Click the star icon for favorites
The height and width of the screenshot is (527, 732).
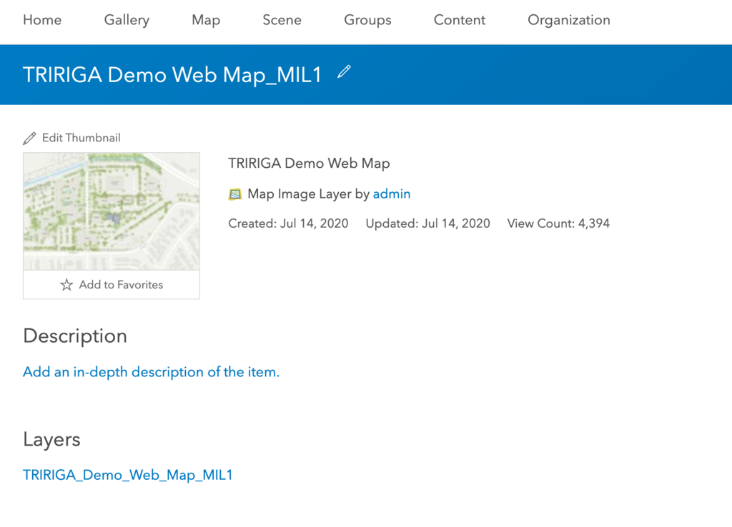[x=66, y=285]
